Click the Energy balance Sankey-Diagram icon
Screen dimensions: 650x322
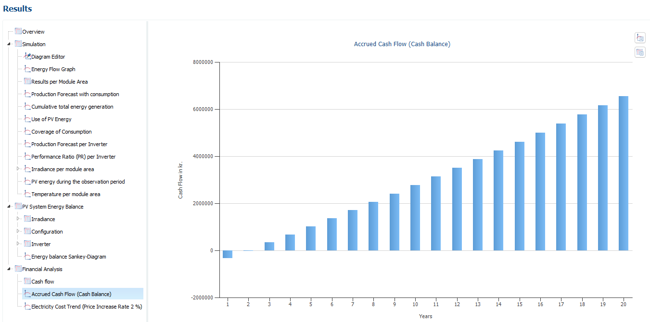coord(27,257)
